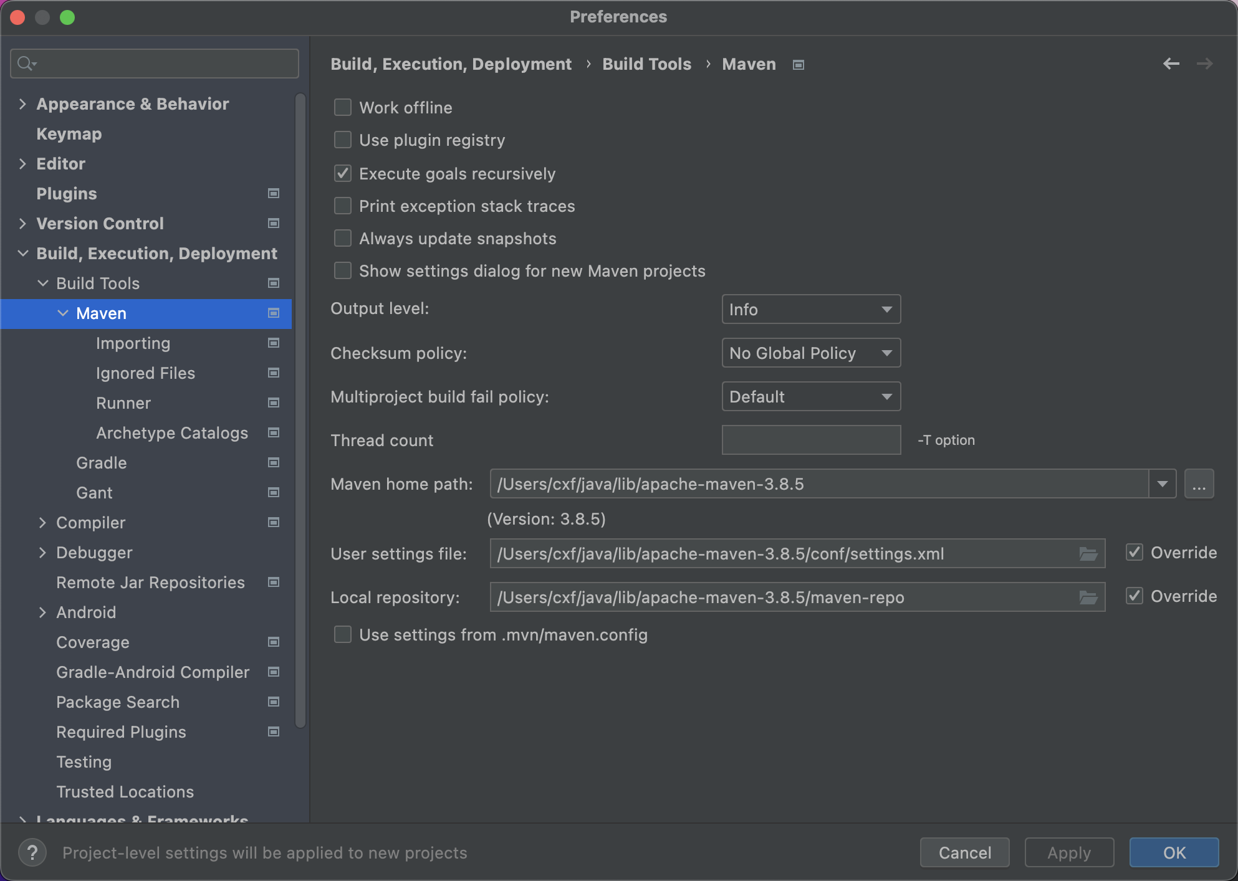Click project-level icon next to Archetype Catalogs
1238x881 pixels.
[x=273, y=432]
